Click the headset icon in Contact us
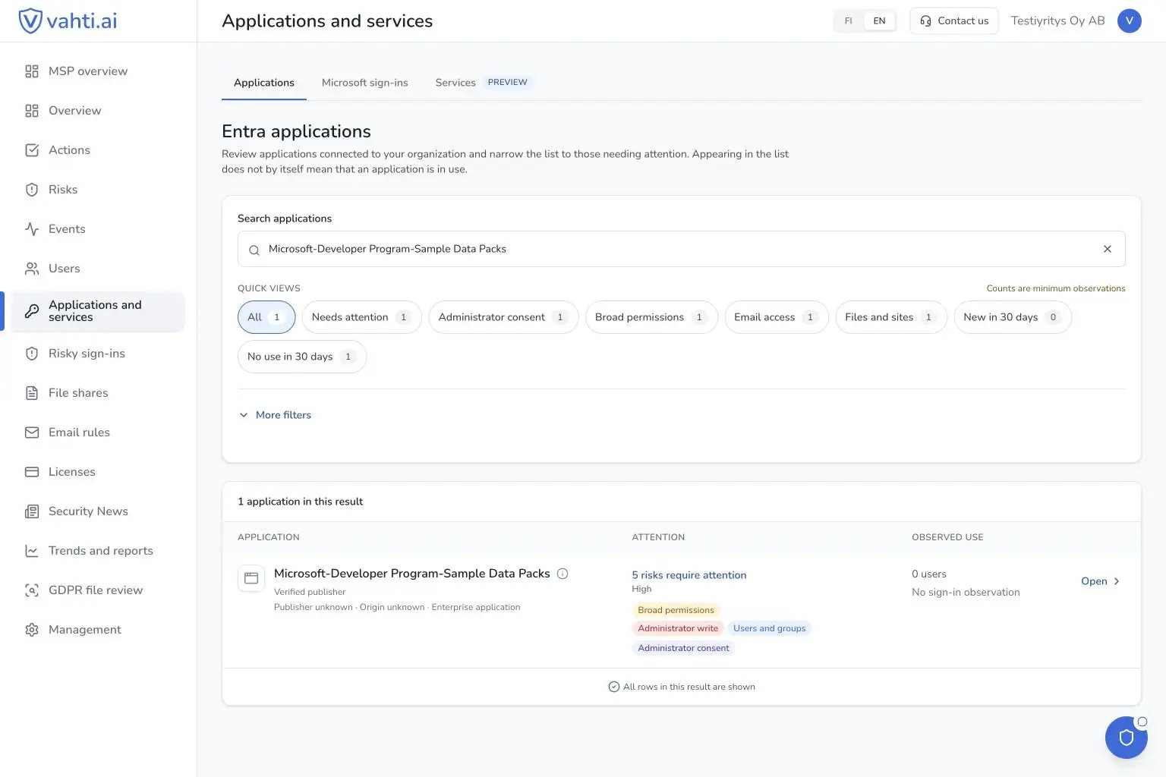The image size is (1166, 777). click(925, 21)
